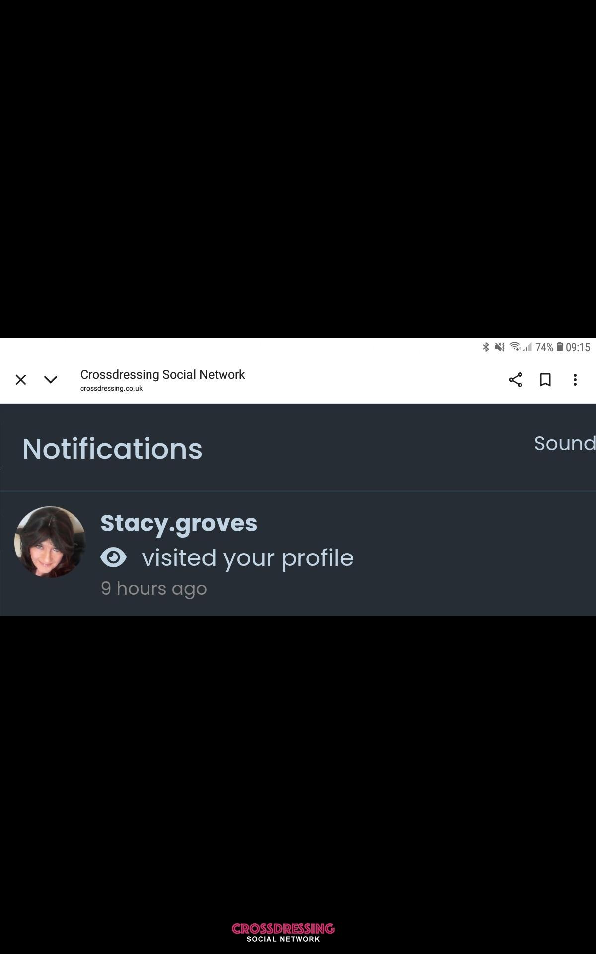Close the in-app browser tab
This screenshot has height=954, width=596.
21,380
